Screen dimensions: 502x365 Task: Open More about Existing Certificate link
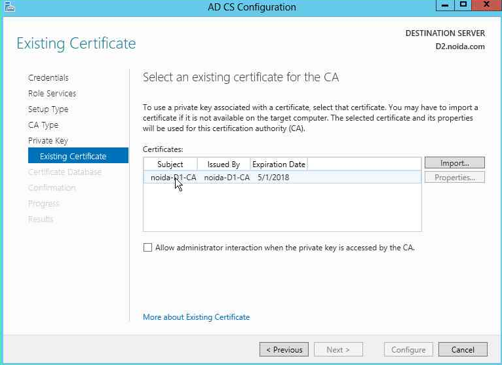[x=196, y=317]
